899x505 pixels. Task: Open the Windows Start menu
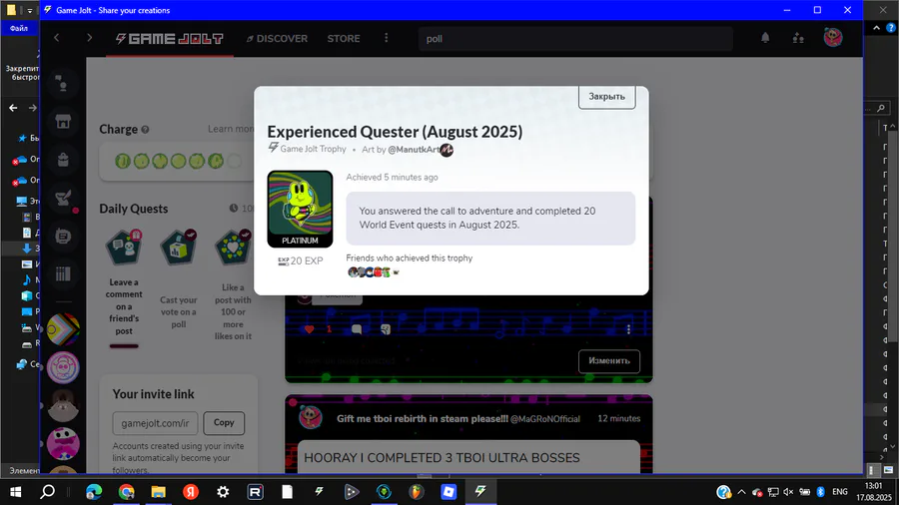click(x=15, y=491)
